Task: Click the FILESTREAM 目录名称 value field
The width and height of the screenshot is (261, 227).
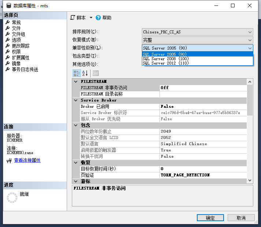Action: pos(203,94)
